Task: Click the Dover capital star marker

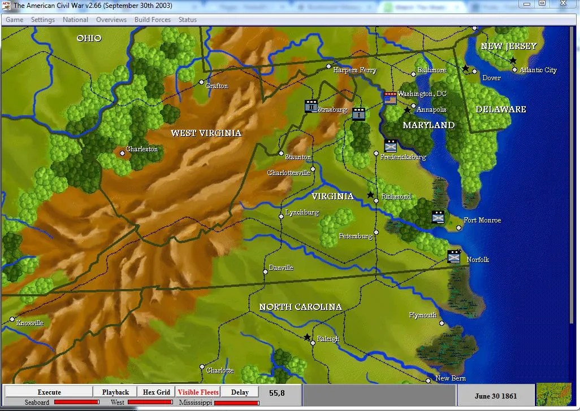Action: tap(466, 68)
